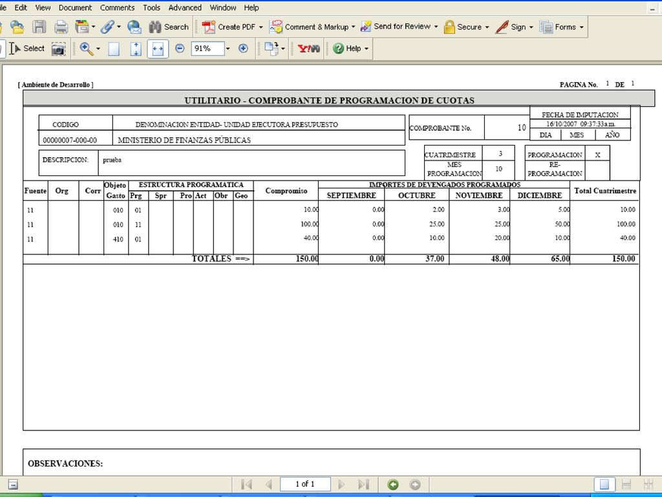Click the date '16/10/2007 09:37:33a.m.'
Viewport: 662px width, 497px height.
coord(581,124)
